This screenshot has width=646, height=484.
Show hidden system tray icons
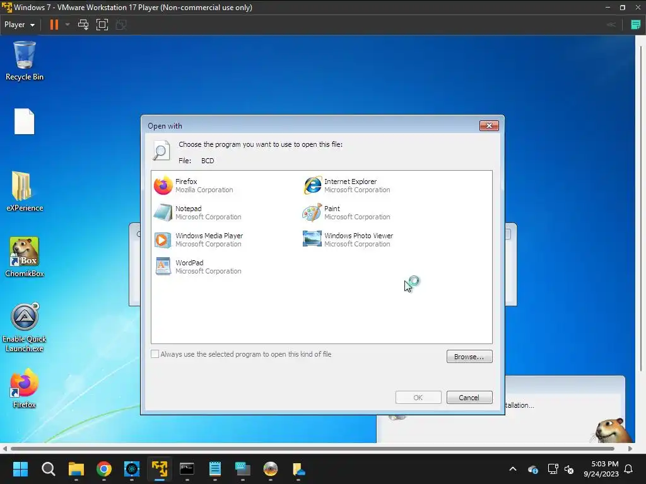[513, 469]
